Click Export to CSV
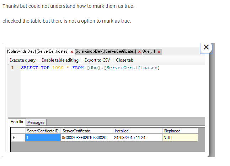The width and height of the screenshot is (230, 166). pos(97,60)
